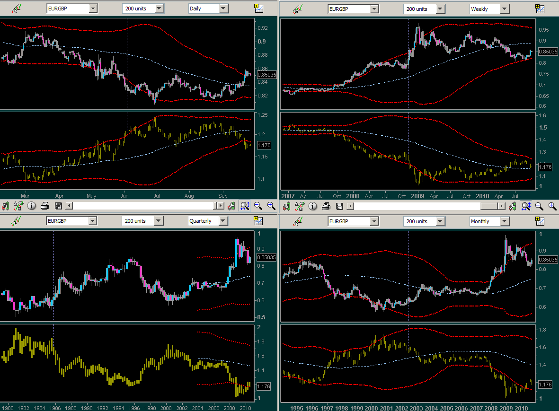Click the scrollbar thumb under the Daily chart

coord(215,206)
